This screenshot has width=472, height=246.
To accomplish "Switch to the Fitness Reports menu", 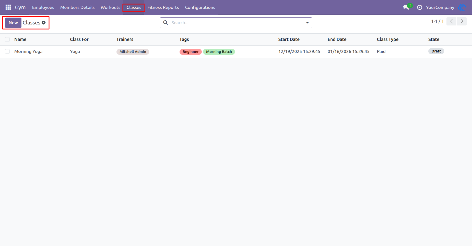I will pos(163,7).
